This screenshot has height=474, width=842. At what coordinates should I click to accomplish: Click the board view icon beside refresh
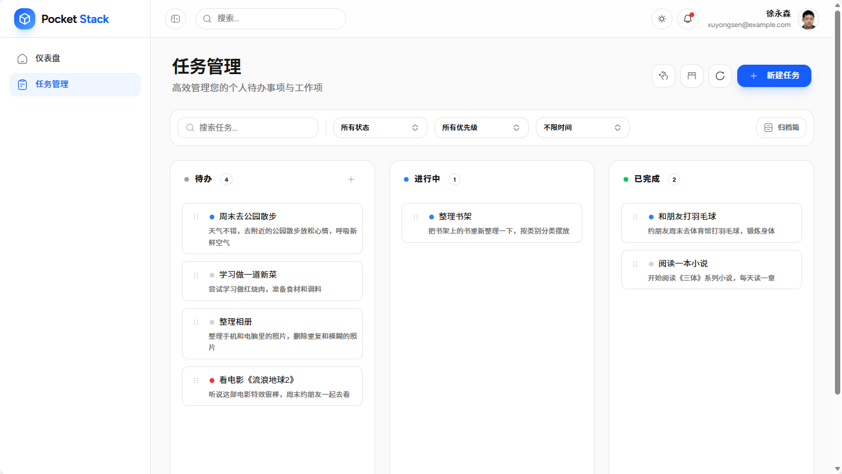click(691, 76)
